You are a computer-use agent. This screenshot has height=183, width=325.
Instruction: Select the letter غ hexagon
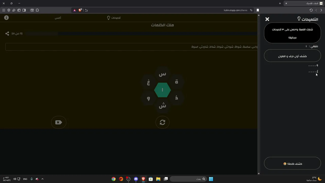[149, 82]
